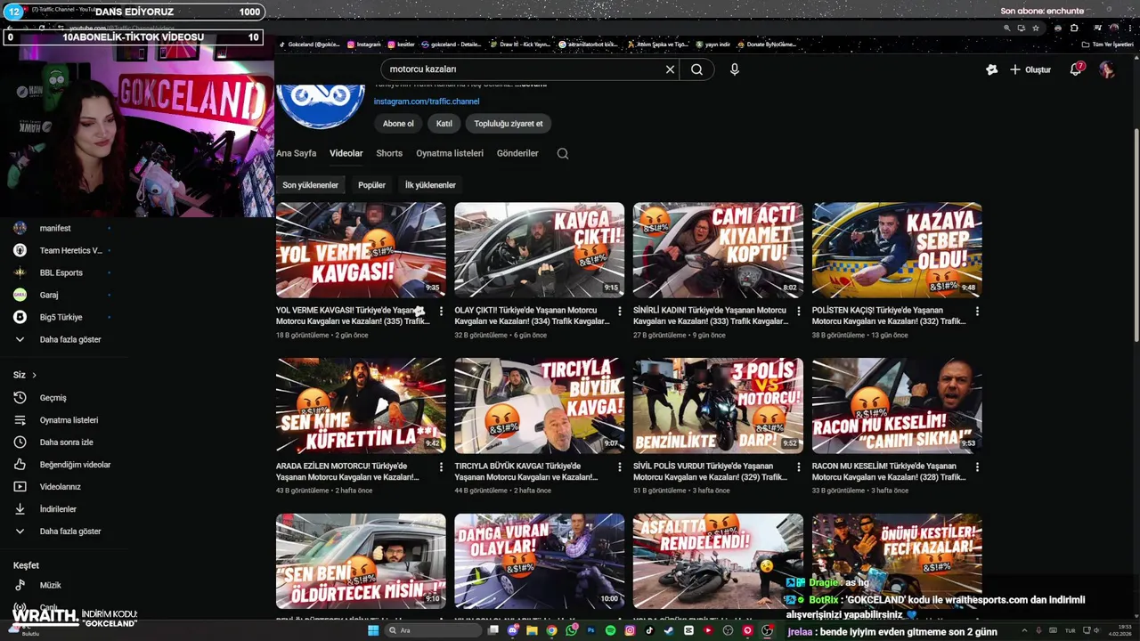
Task: Sort by Son yüklenenler chip
Action: [x=311, y=185]
